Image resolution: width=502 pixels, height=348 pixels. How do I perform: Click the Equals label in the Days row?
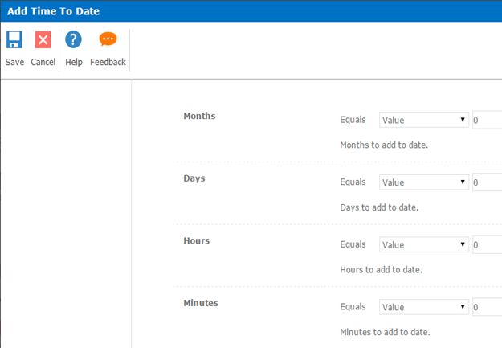pyautogui.click(x=353, y=182)
